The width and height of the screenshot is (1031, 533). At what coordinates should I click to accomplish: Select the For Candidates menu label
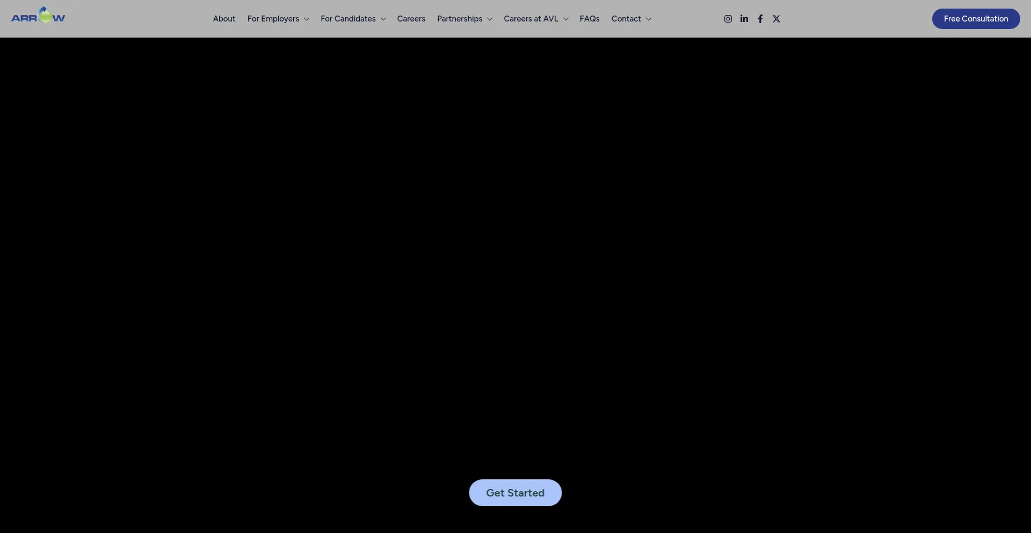click(x=348, y=19)
